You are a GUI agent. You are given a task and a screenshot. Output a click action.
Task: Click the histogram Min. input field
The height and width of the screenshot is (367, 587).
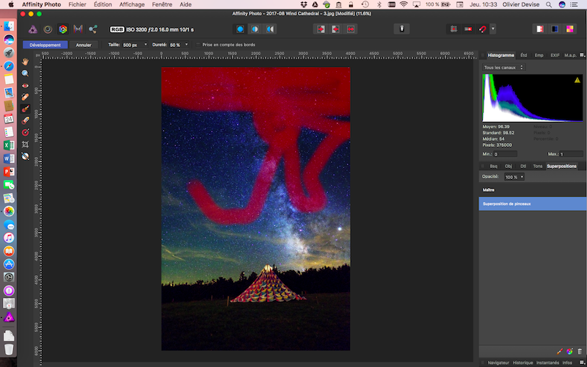click(505, 154)
